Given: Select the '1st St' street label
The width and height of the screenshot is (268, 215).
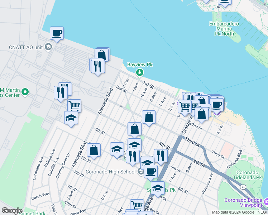Looking at the screenshot, I should [x=148, y=85].
